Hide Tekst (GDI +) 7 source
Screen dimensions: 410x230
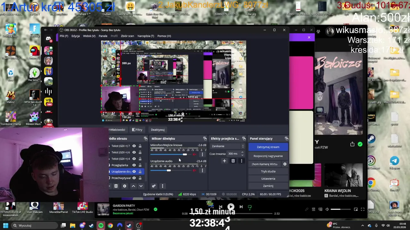134,146
